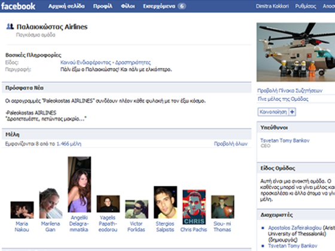Click the Victor Forlidas name link

[x=136, y=226]
